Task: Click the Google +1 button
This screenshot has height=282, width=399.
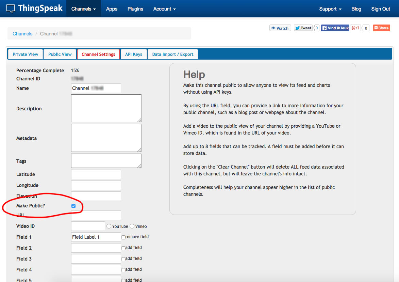Action: pyautogui.click(x=355, y=28)
